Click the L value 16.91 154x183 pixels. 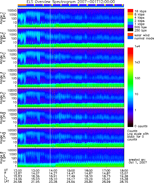pos(53,176)
